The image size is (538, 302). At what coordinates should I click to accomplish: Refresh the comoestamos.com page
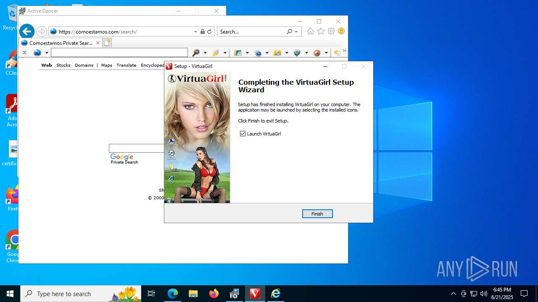click(209, 31)
